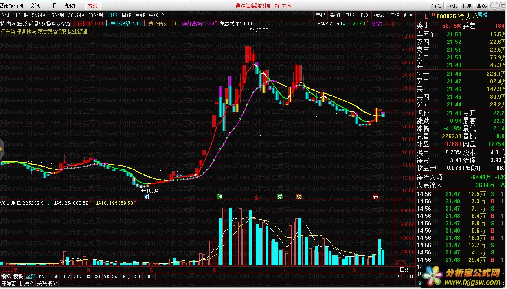Screen dimensions: 507x289
Task: Click the 画线 drawing button
Action: 350,15
